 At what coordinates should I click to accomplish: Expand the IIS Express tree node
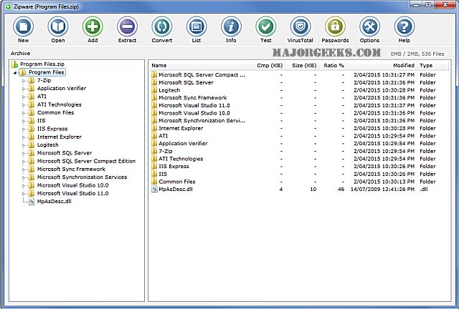click(x=24, y=129)
